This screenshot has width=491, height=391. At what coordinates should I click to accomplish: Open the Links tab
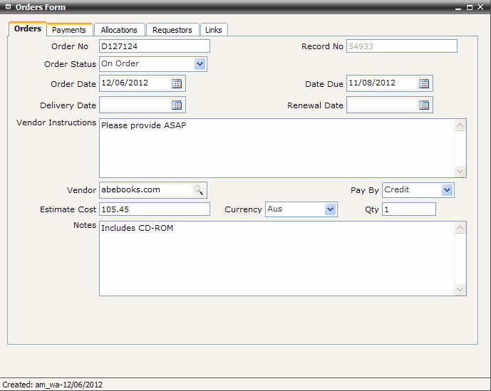pos(214,30)
